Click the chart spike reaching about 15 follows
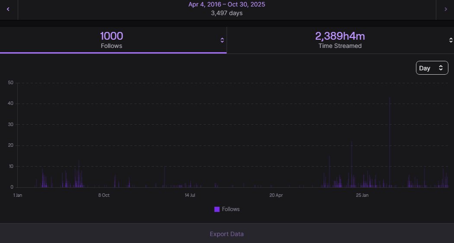 pyautogui.click(x=329, y=172)
